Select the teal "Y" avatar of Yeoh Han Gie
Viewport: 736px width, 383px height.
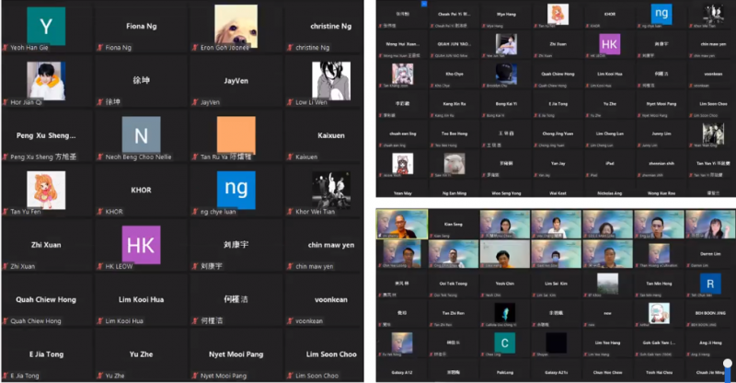(47, 24)
